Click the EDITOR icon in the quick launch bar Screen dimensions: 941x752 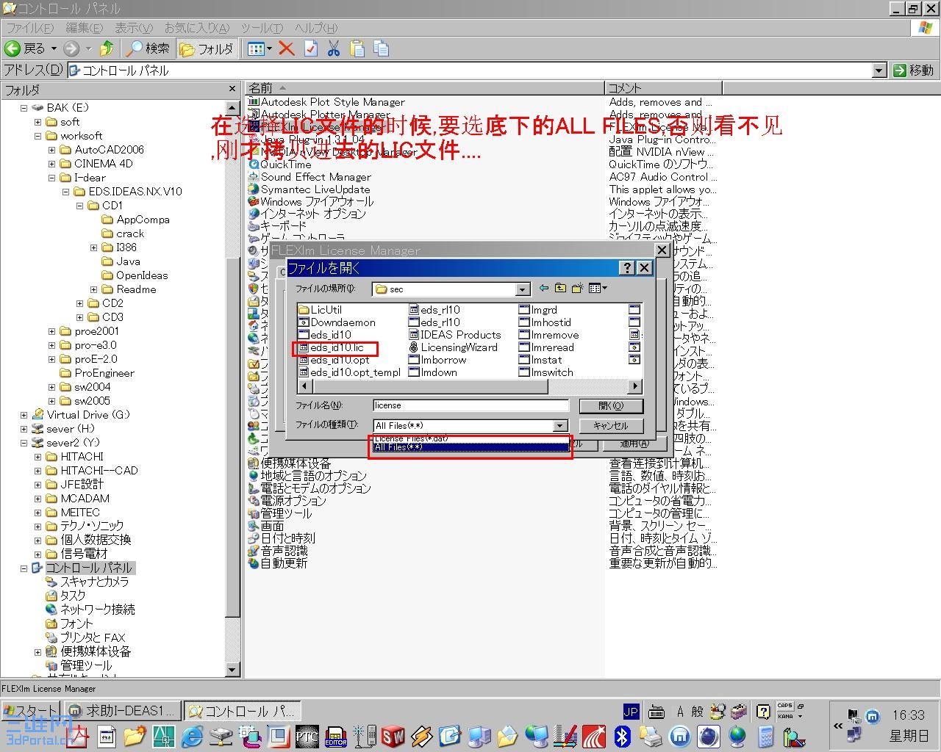[x=336, y=736]
